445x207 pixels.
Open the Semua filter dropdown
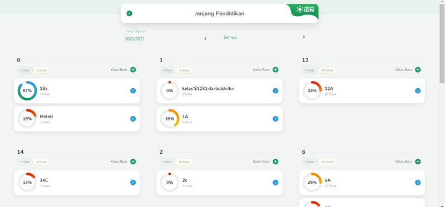point(264,37)
